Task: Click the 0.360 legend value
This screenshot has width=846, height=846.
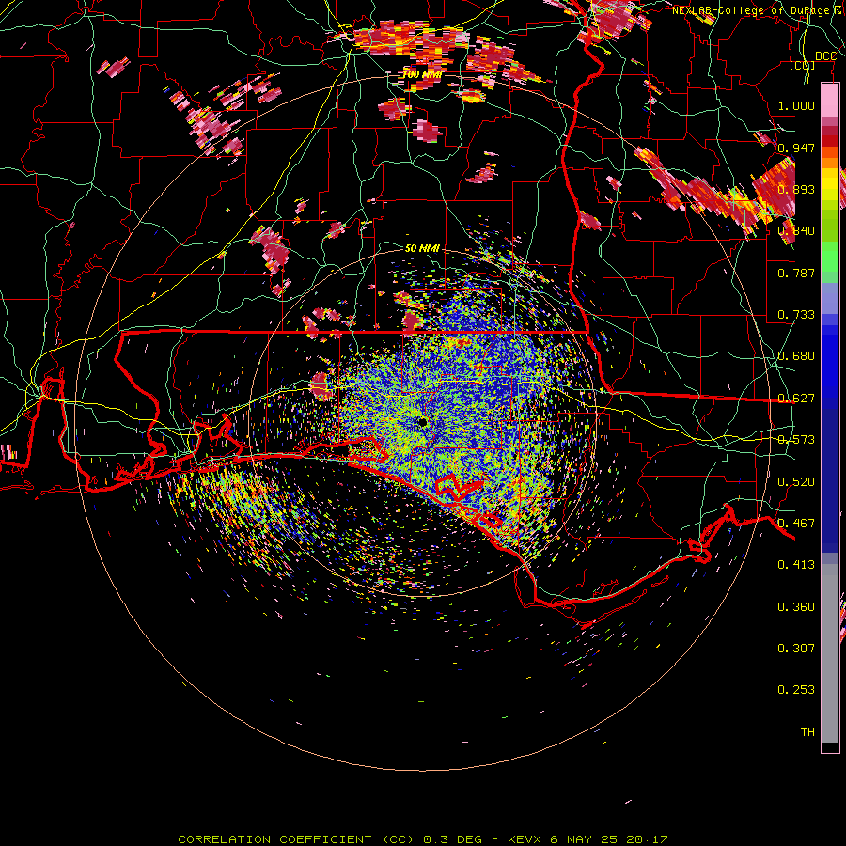Action: pos(796,607)
